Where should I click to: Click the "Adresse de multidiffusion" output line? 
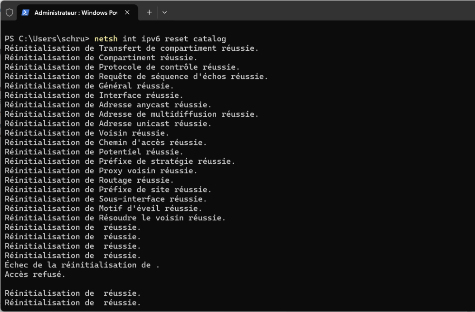point(132,114)
